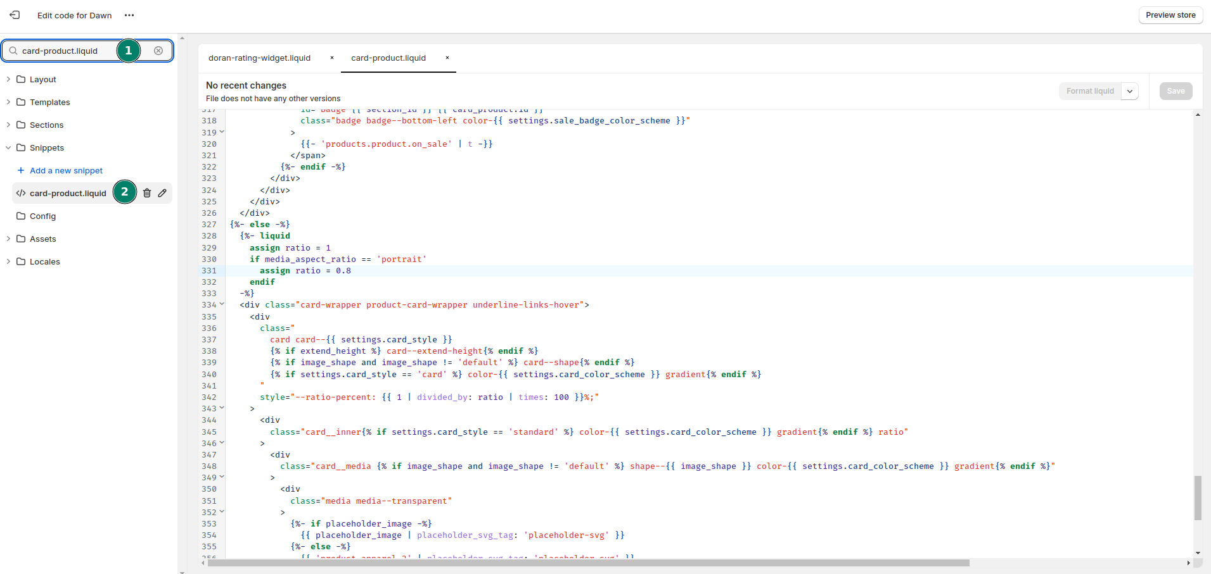
Task: Select the card-product.liquid tab
Action: point(388,58)
